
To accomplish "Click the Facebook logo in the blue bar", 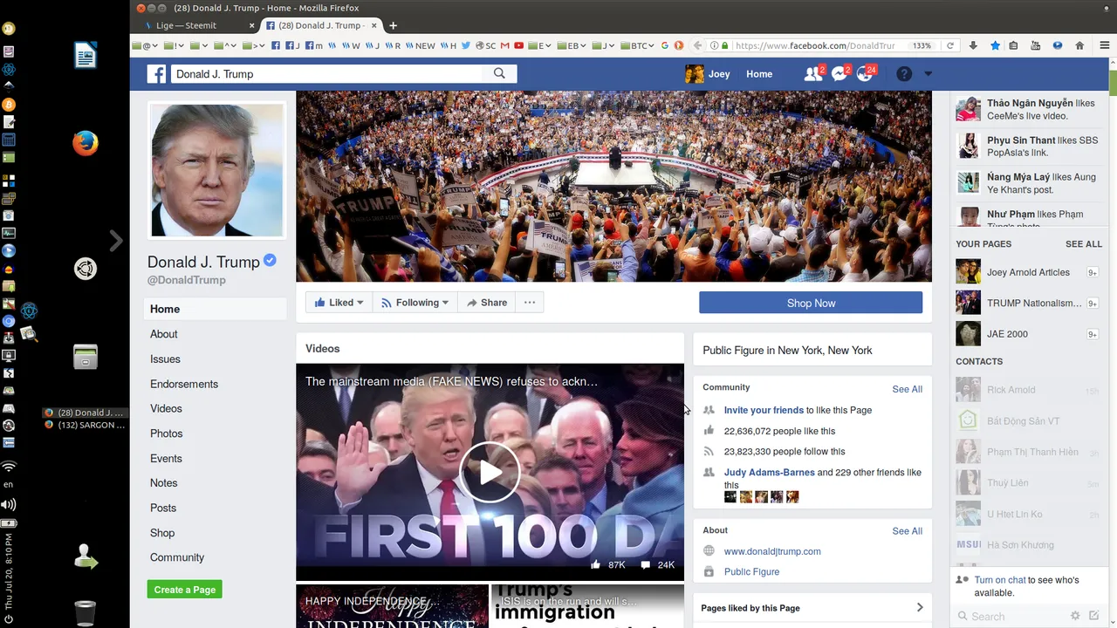I will coord(157,74).
